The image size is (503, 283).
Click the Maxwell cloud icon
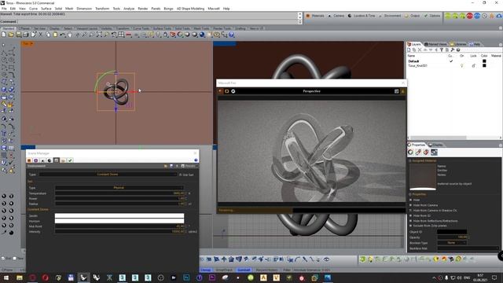[499, 16]
